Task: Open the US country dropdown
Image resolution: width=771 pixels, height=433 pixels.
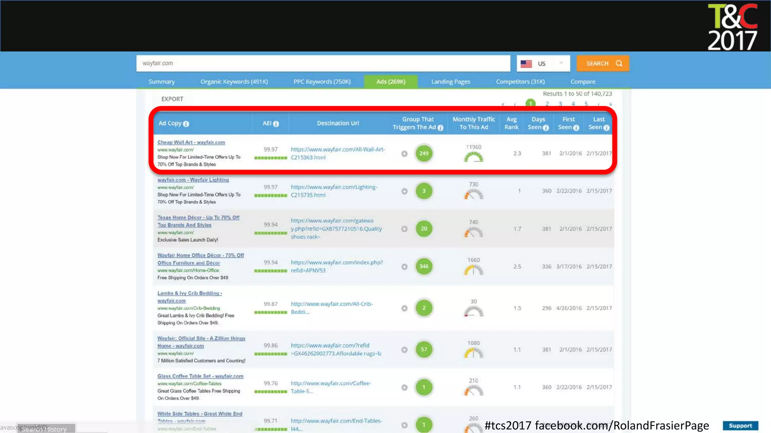Action: click(543, 64)
